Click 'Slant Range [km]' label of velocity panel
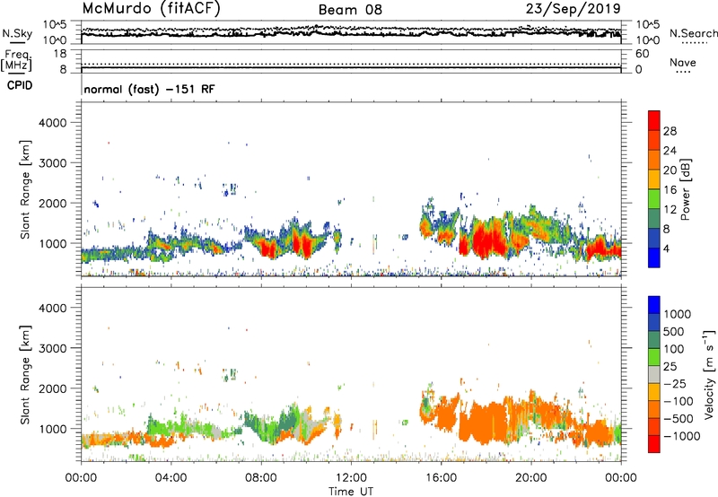 [25, 375]
